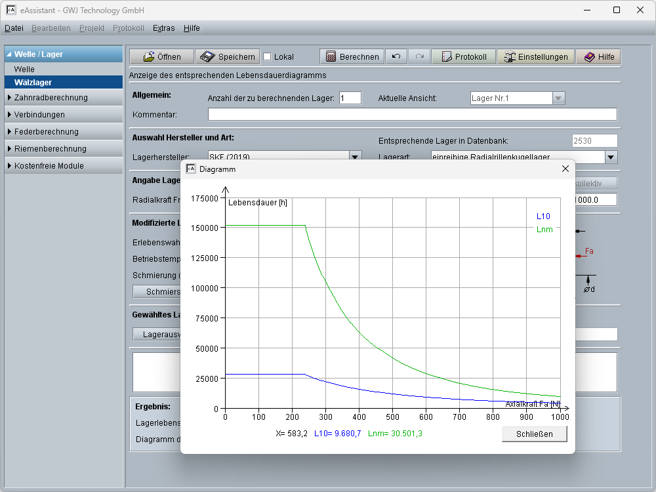
Task: Open the Aktuelle Ansicht dropdown
Action: coord(558,98)
